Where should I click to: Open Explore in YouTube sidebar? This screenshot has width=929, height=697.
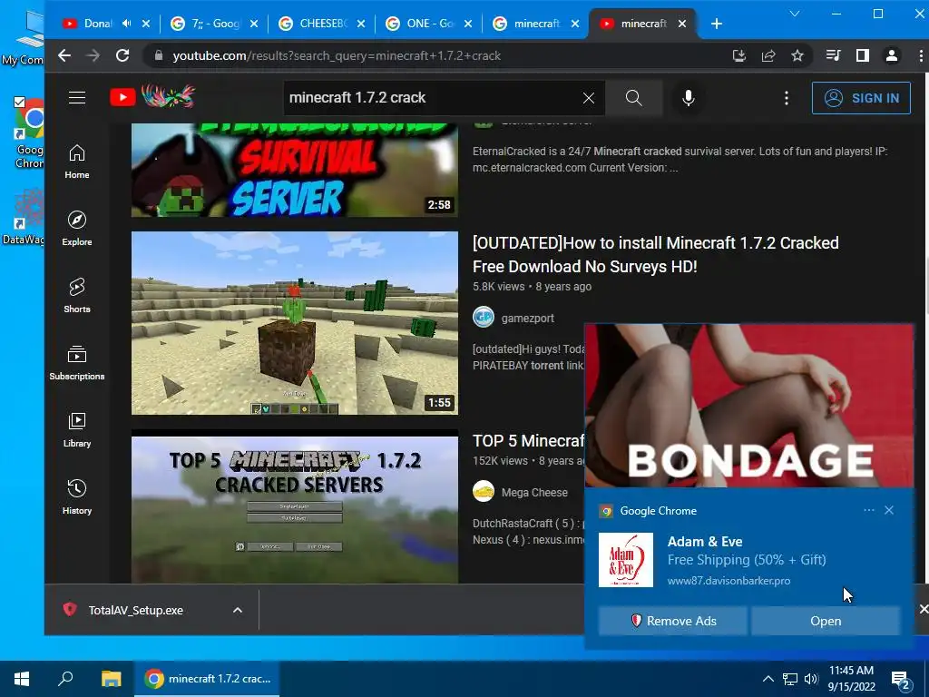[x=77, y=228]
